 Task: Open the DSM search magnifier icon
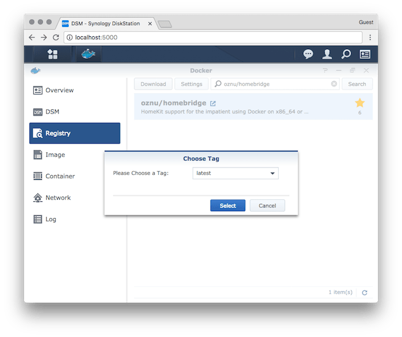tap(346, 54)
